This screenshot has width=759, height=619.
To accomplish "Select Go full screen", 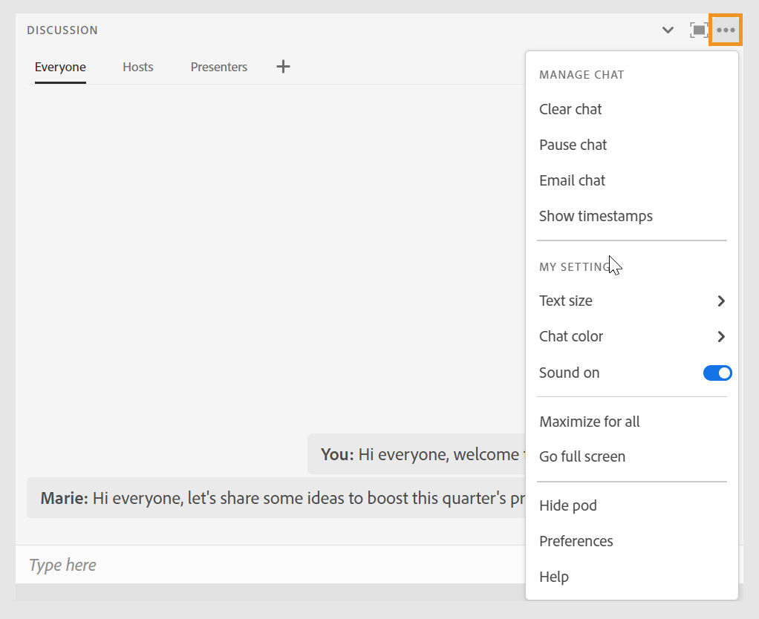I will point(582,456).
